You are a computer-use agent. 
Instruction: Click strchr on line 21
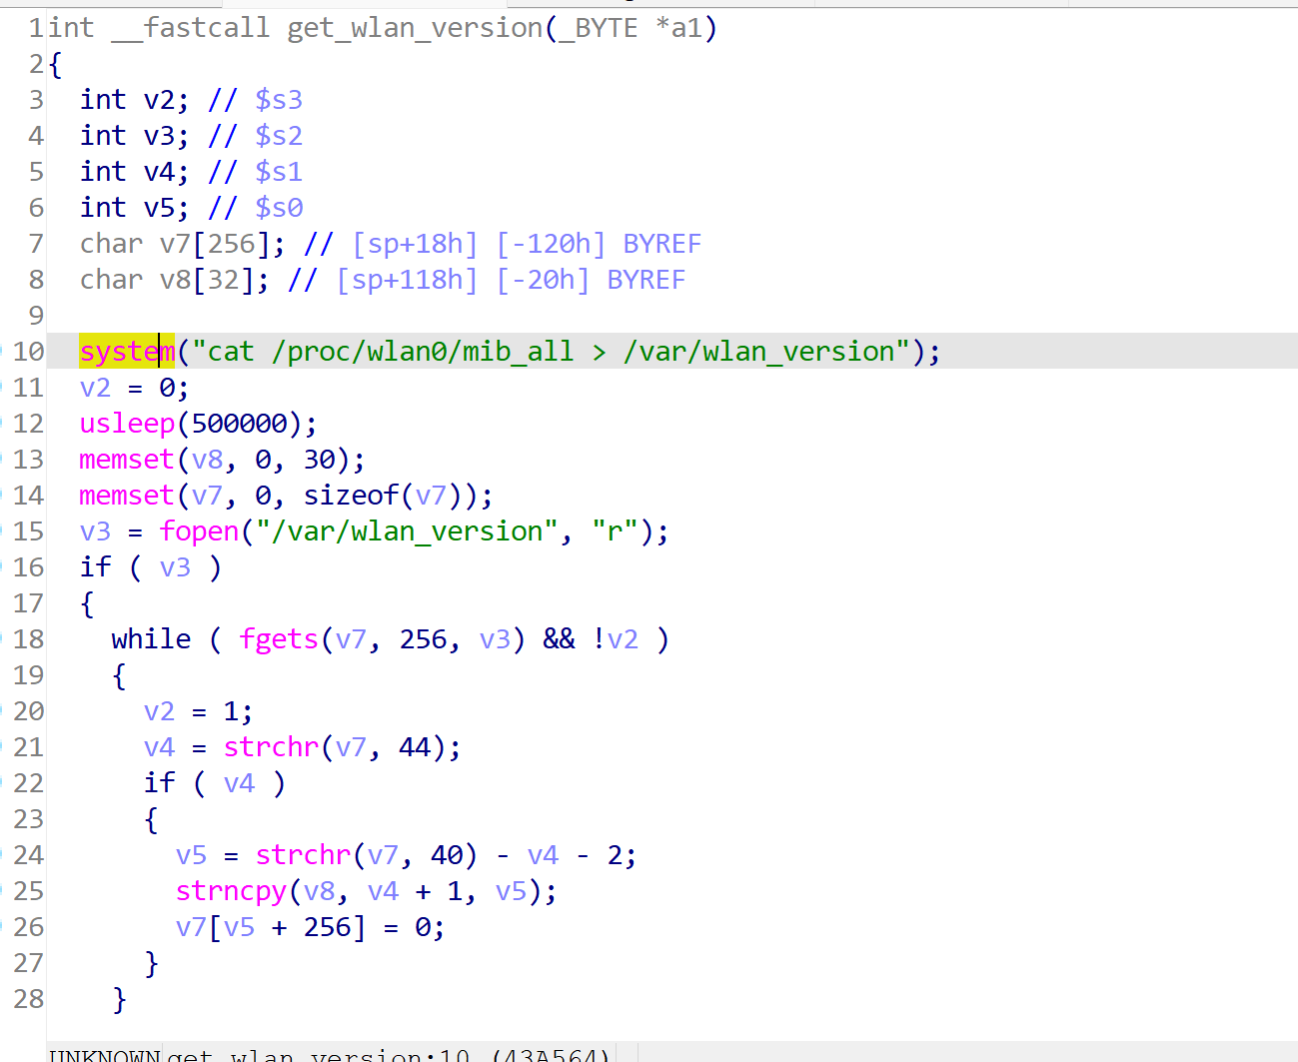[x=271, y=747]
